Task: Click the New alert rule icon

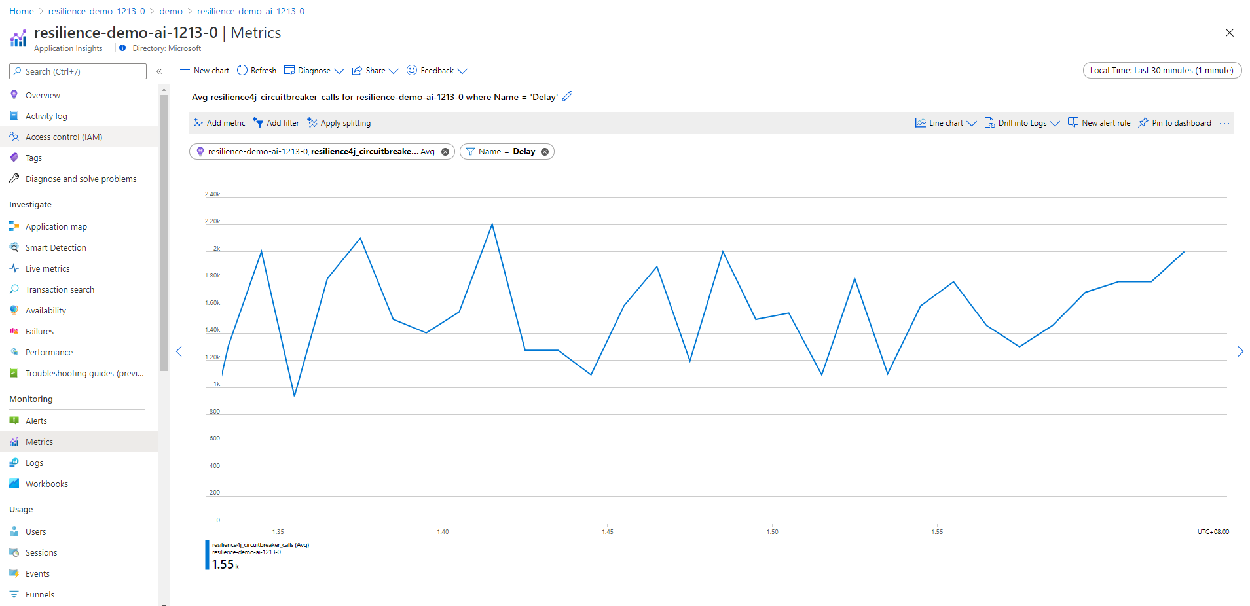Action: (x=1073, y=122)
